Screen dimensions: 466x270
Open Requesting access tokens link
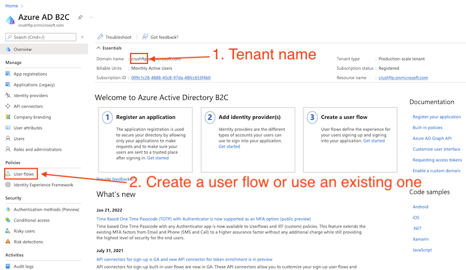(437, 160)
